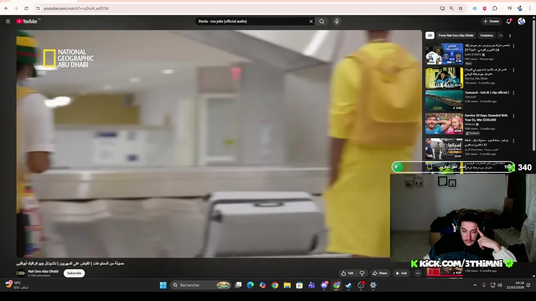Open the 7amouch GALBI video thumbnail
Screen dimensions: 536x301
pos(444,101)
